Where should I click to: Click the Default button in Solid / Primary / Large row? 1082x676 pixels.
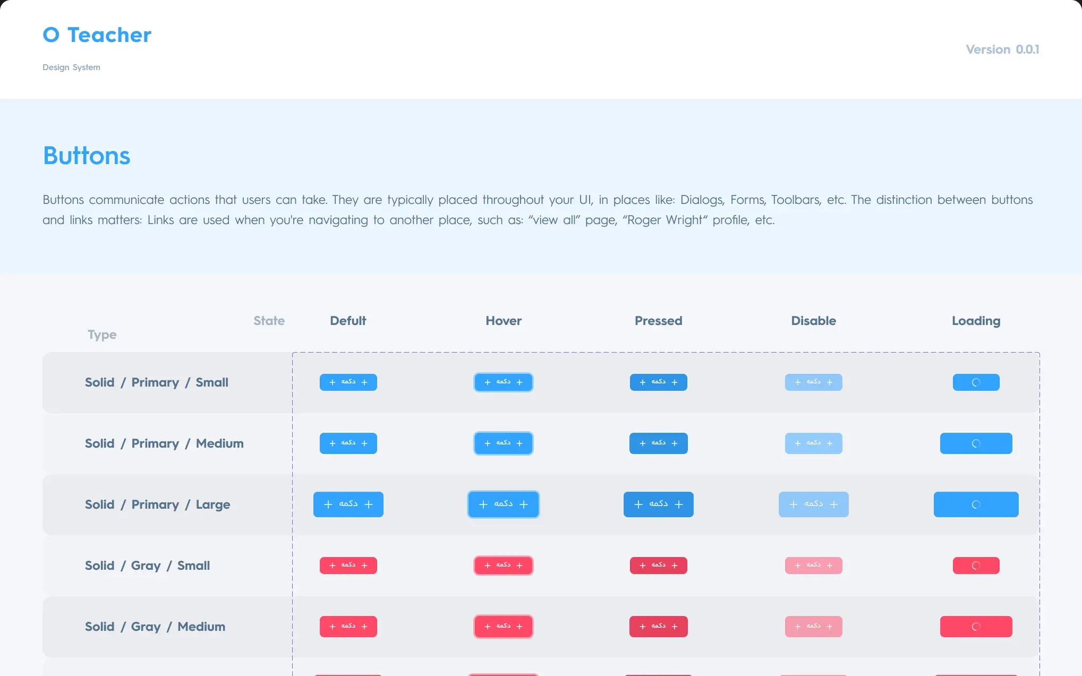point(348,504)
